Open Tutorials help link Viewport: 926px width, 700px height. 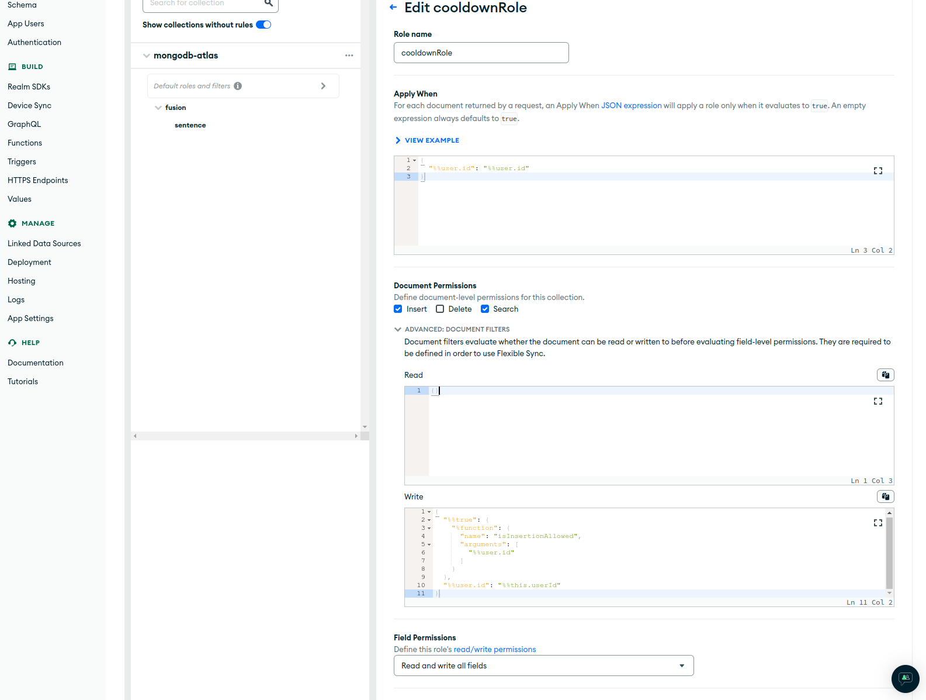click(22, 381)
